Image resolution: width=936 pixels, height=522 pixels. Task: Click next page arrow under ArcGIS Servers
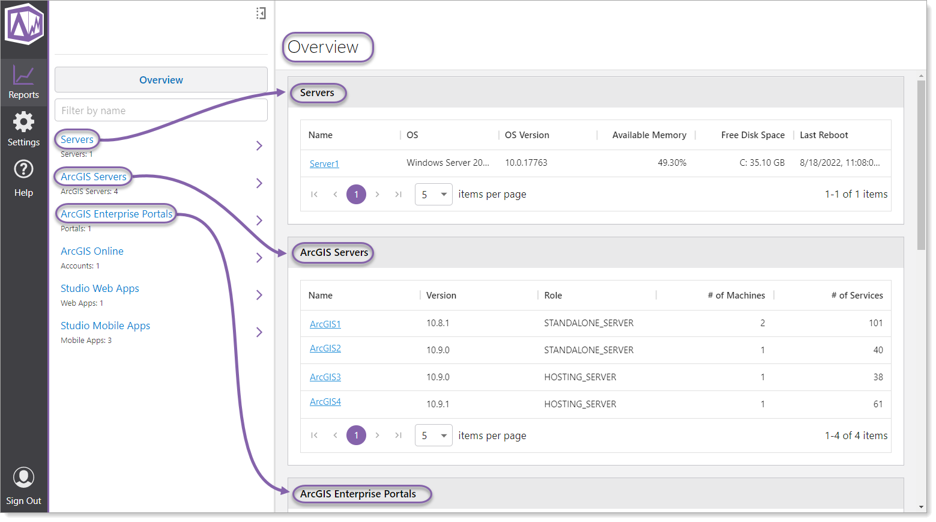(x=377, y=435)
